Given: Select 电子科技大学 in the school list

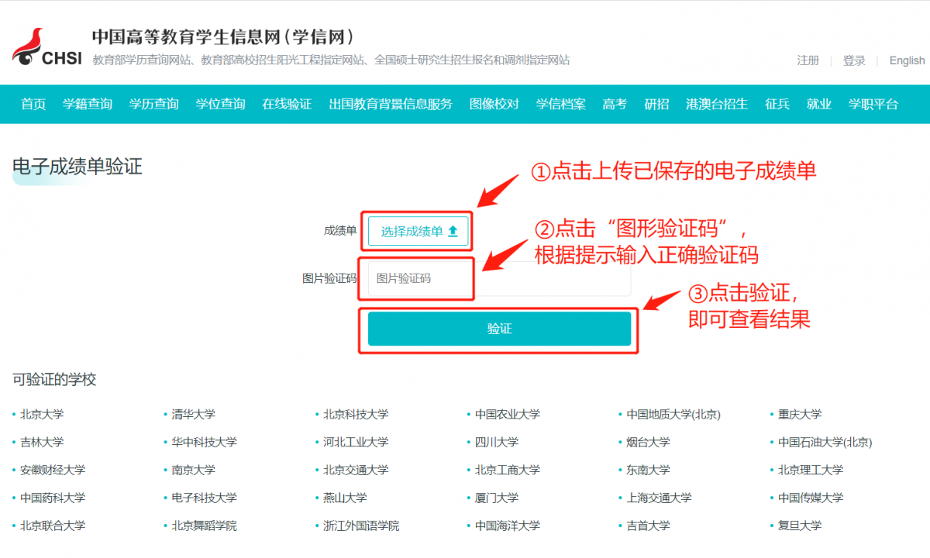Looking at the screenshot, I should click(204, 498).
